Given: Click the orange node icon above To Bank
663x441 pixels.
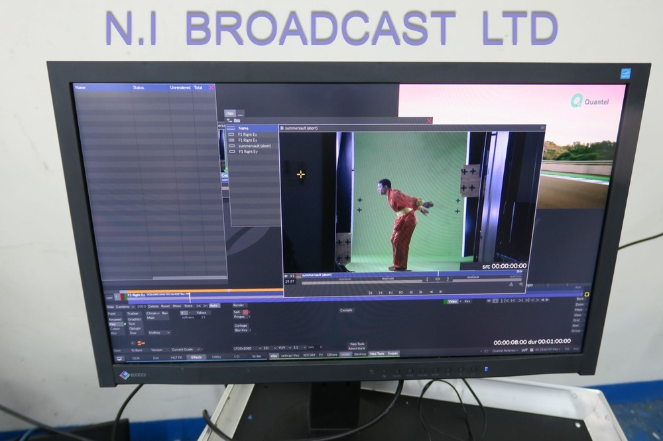Looking at the screenshot, I should (141, 343).
